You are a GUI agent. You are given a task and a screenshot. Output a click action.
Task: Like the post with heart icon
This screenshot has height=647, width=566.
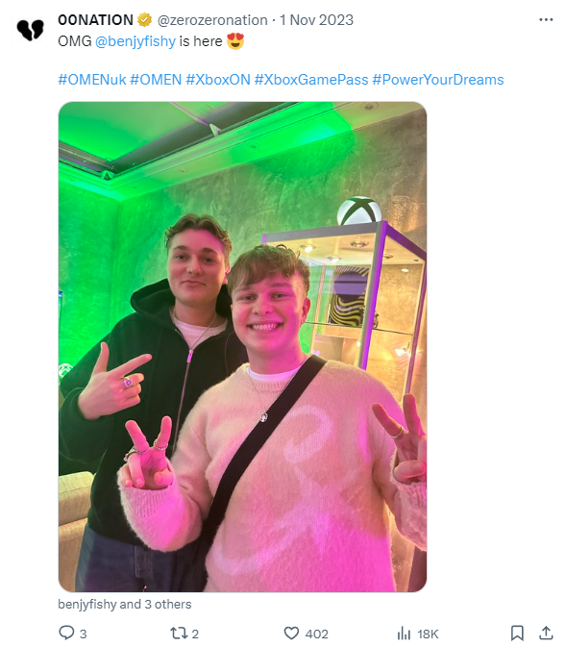click(x=291, y=633)
